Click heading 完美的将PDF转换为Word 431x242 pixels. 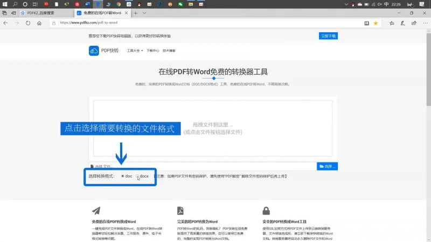(197, 222)
